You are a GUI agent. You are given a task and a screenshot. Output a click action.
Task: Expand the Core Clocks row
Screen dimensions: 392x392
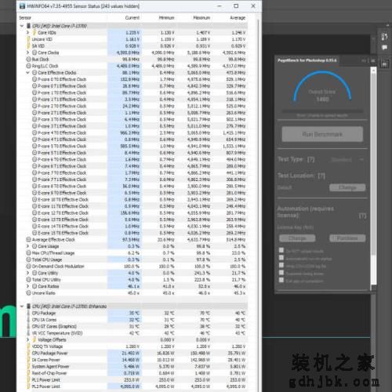coord(28,53)
